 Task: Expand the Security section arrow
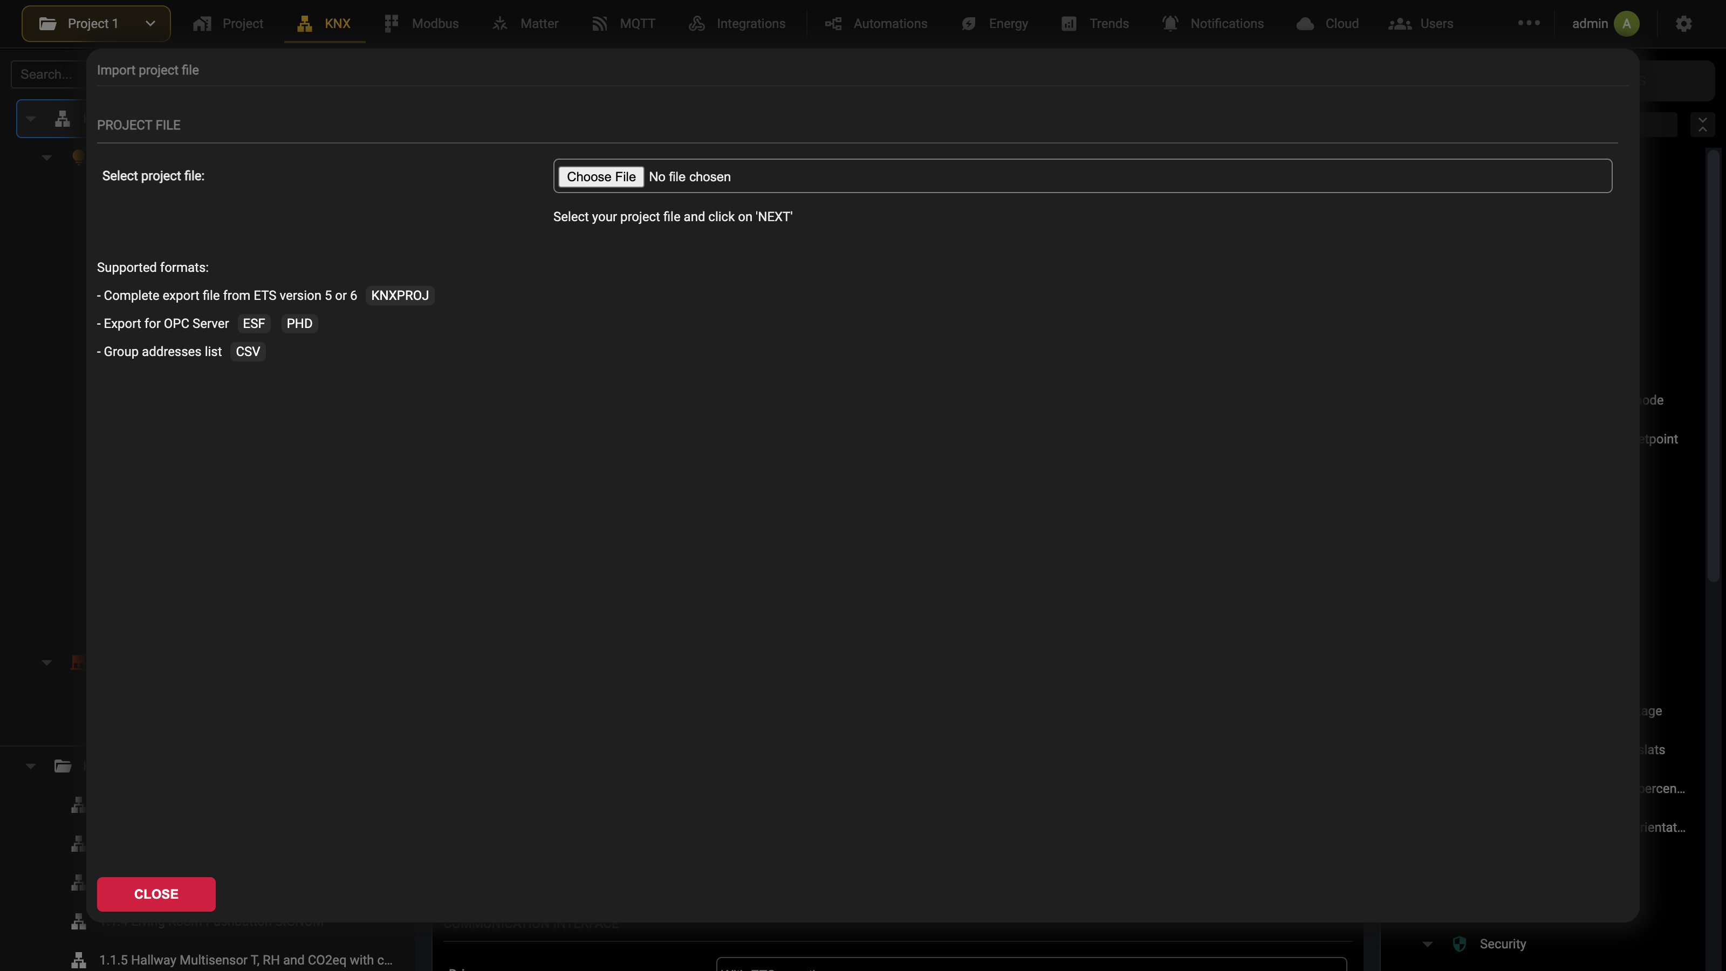pyautogui.click(x=1427, y=944)
